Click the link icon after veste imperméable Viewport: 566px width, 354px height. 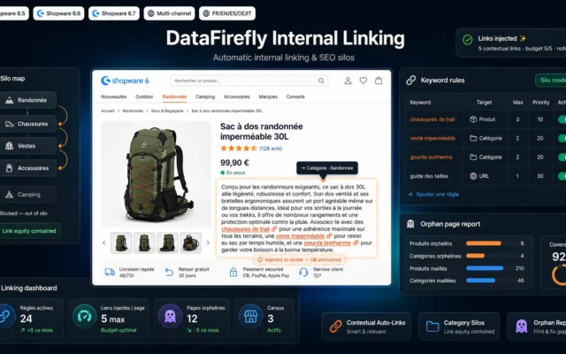pyautogui.click(x=329, y=236)
